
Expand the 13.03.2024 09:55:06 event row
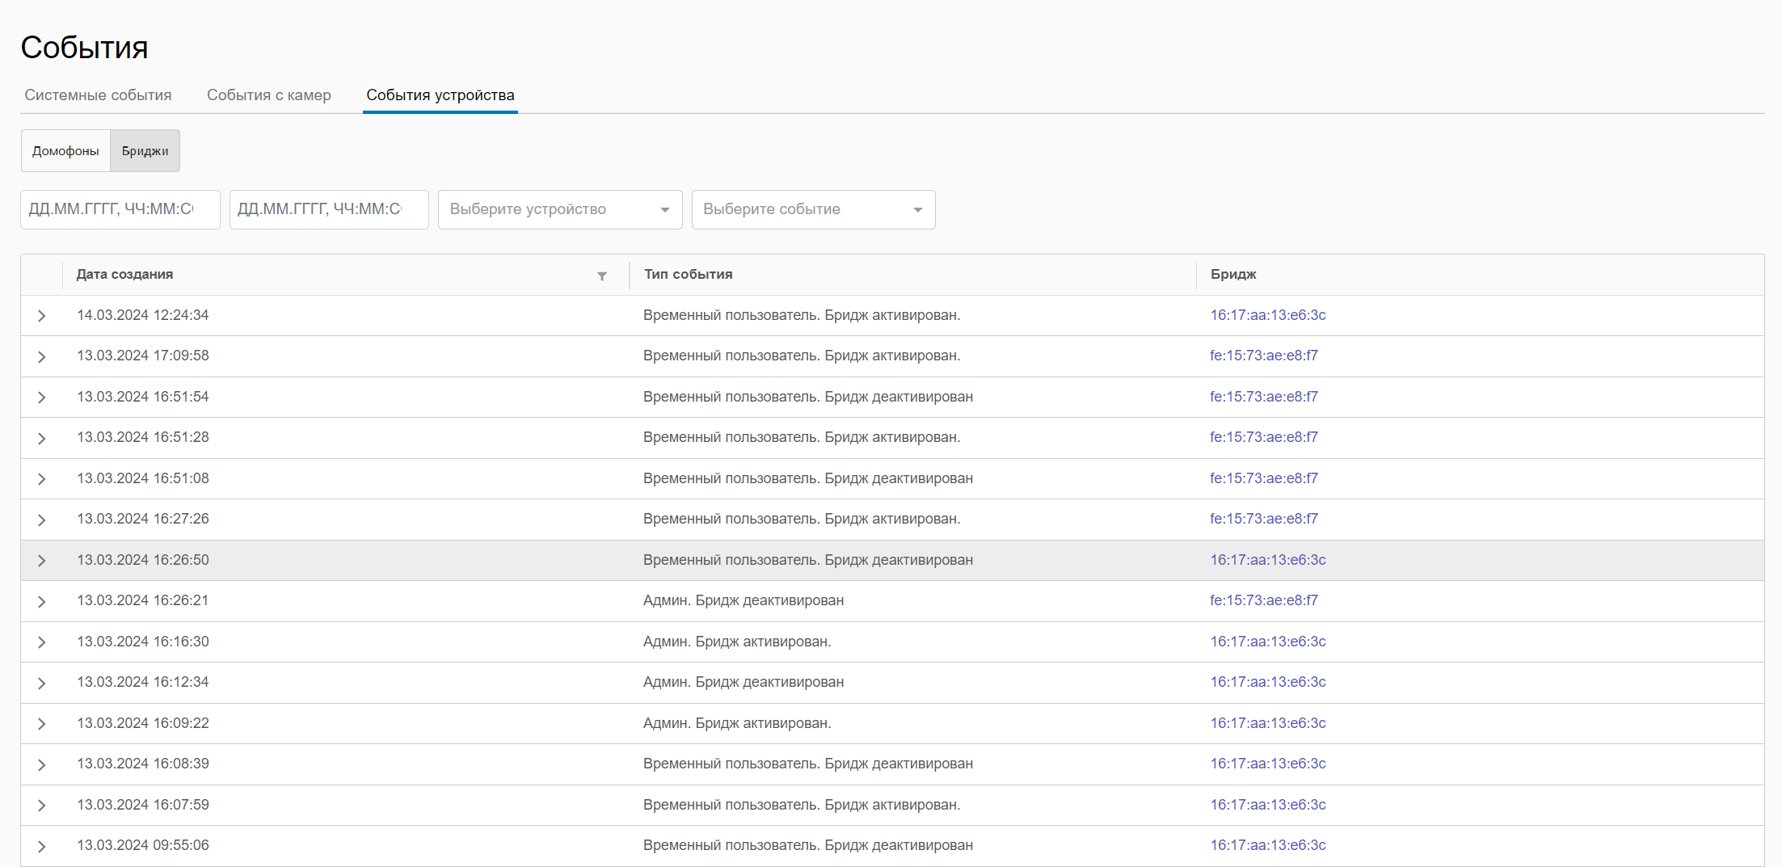point(41,846)
